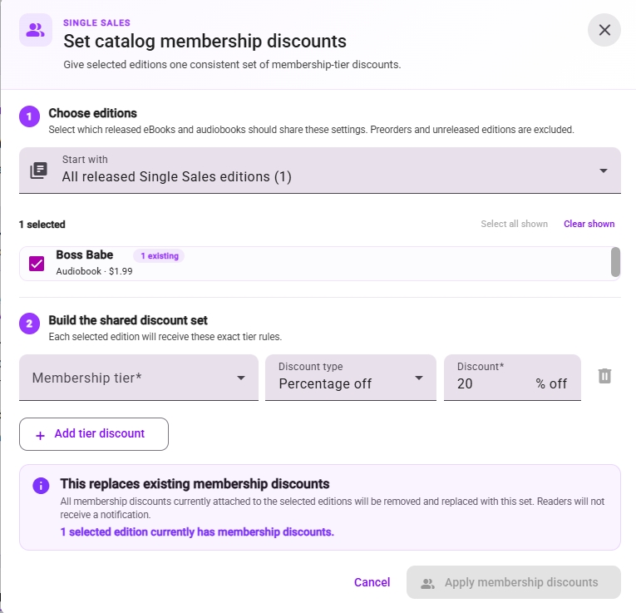Click the library icon beside Start with

(x=39, y=171)
